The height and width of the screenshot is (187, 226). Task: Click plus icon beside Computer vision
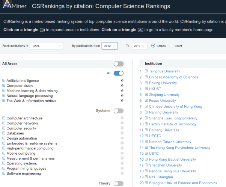click(x=4, y=86)
